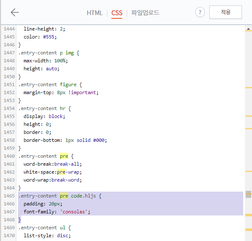Click the text 'line-height: 2;'
The height and width of the screenshot is (241, 252).
point(44,29)
